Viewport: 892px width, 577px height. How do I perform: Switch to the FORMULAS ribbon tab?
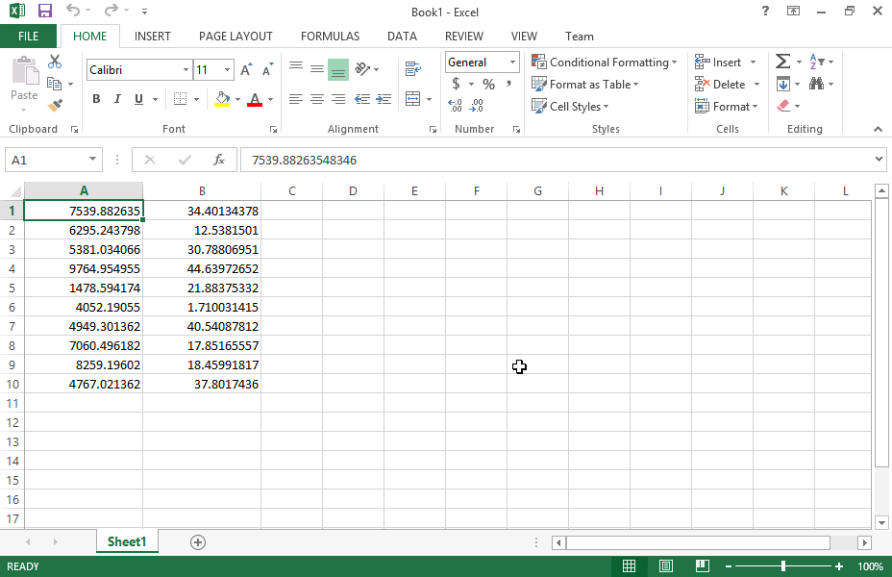point(330,37)
